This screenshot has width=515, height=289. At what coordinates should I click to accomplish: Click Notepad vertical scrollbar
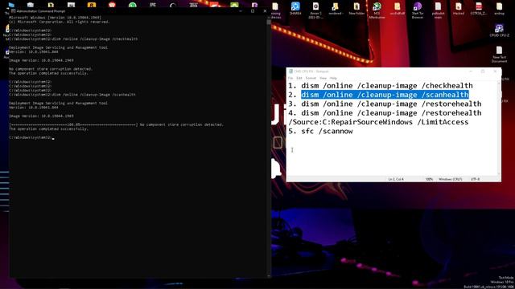point(499,128)
